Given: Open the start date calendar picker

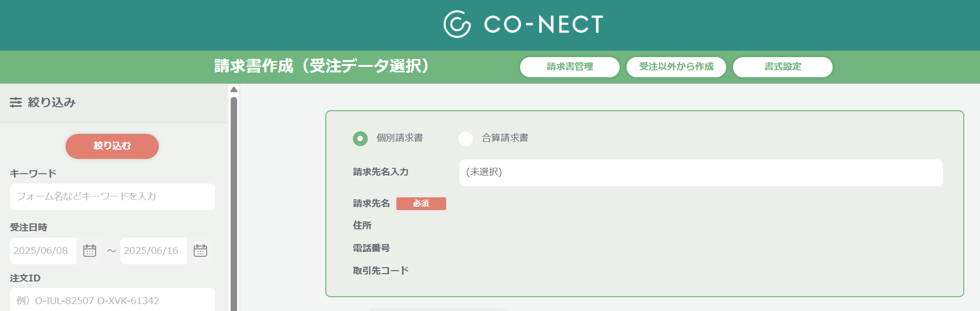Looking at the screenshot, I should pyautogui.click(x=90, y=250).
